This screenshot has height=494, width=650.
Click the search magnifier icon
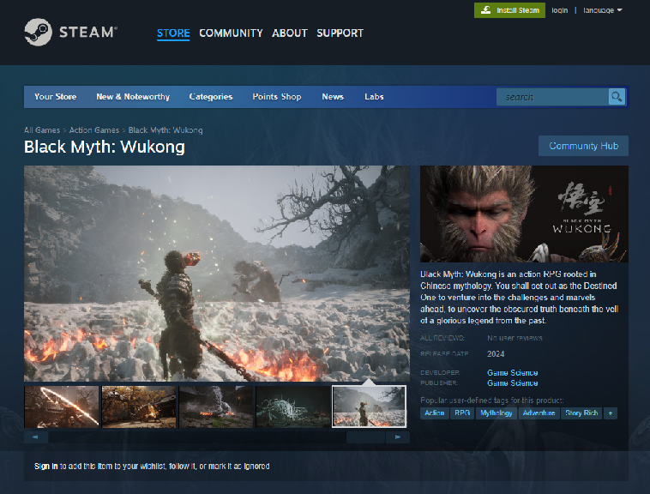[x=617, y=97]
